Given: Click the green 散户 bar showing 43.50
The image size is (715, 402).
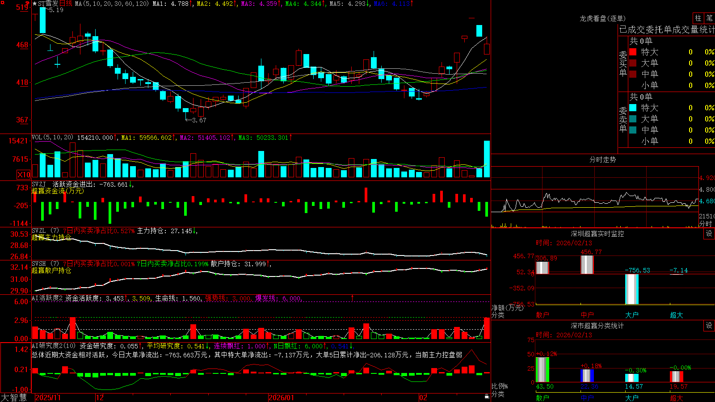Looking at the screenshot, I should (x=543, y=370).
